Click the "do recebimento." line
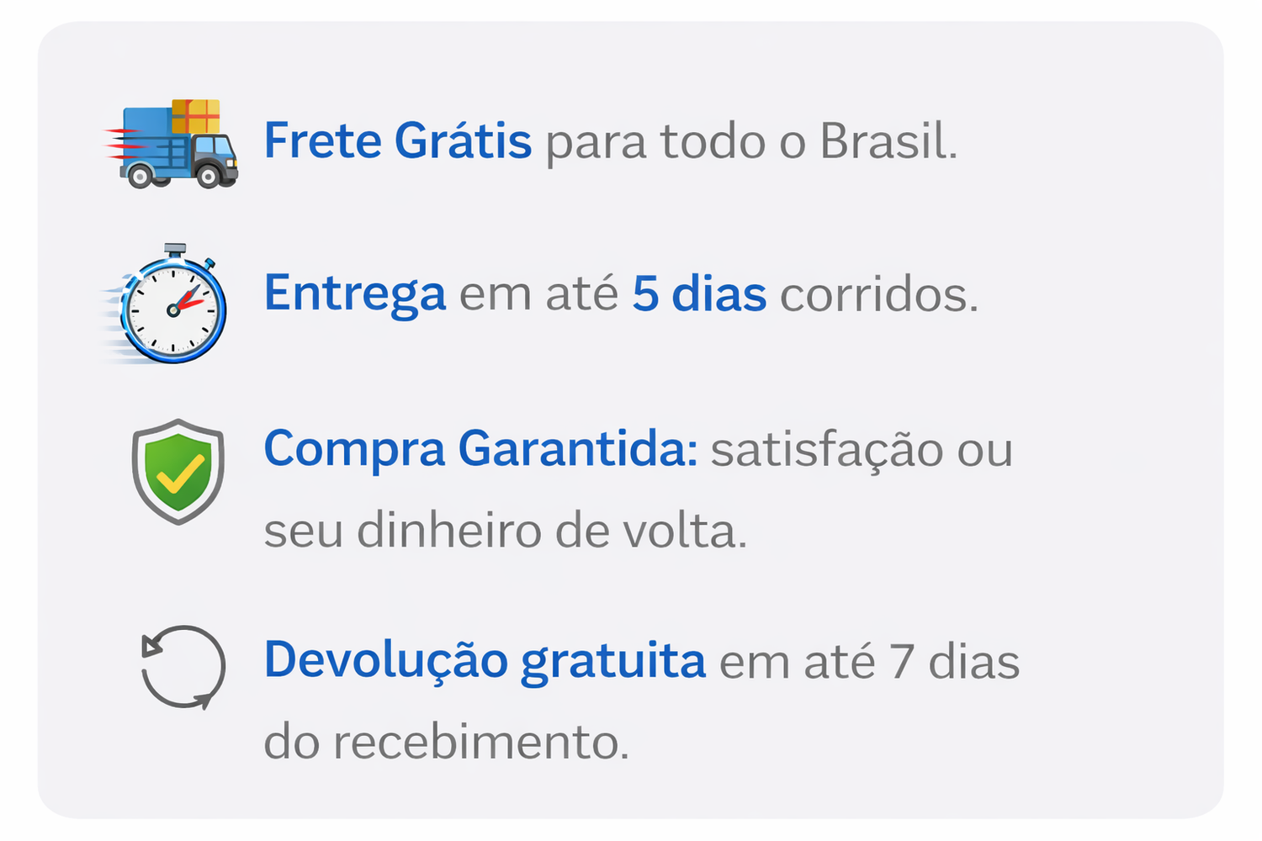This screenshot has width=1262, height=841. (x=446, y=742)
